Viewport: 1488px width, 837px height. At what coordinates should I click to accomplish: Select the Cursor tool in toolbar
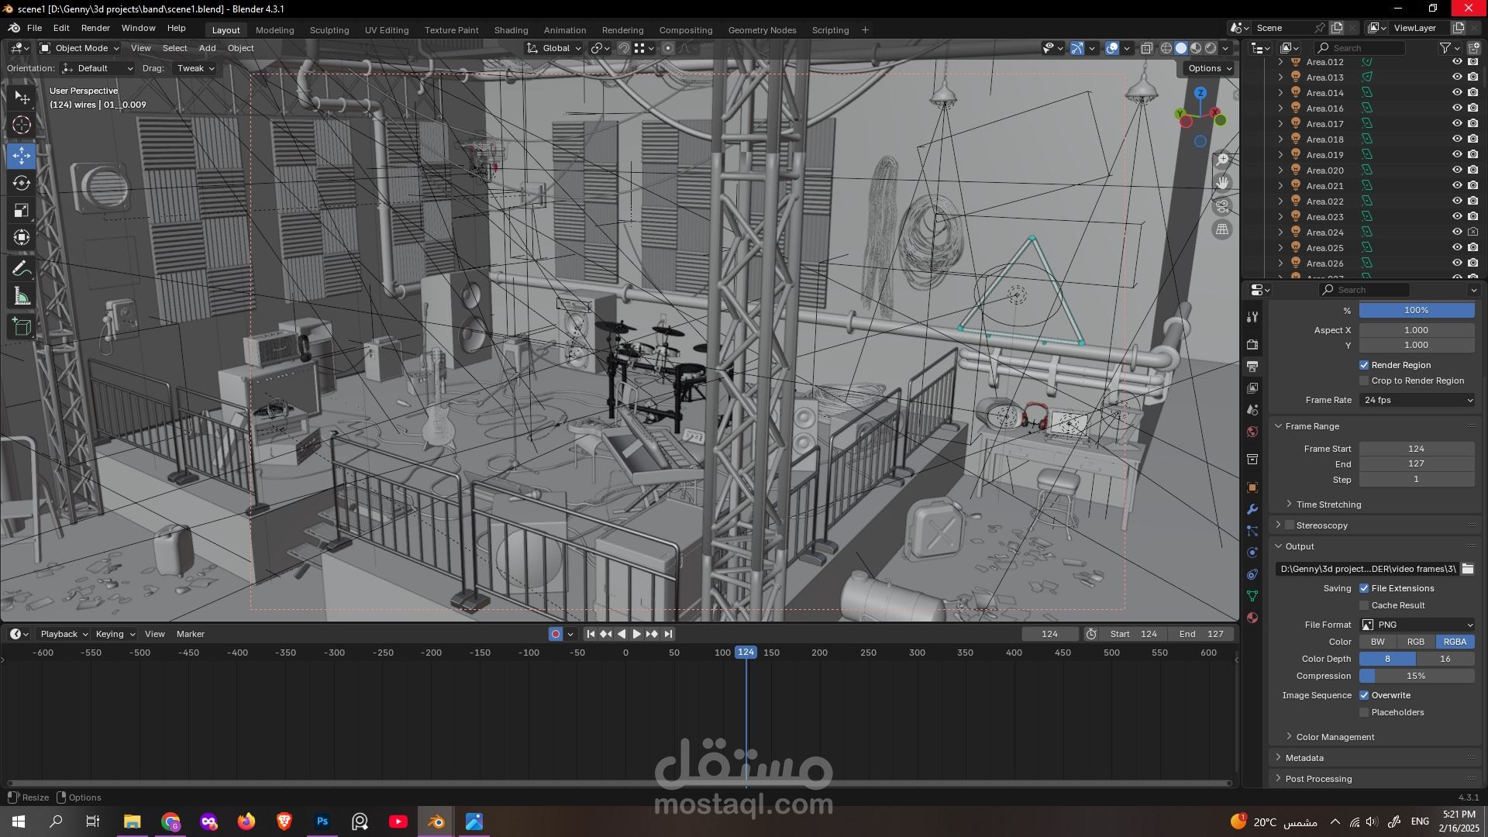(x=22, y=125)
